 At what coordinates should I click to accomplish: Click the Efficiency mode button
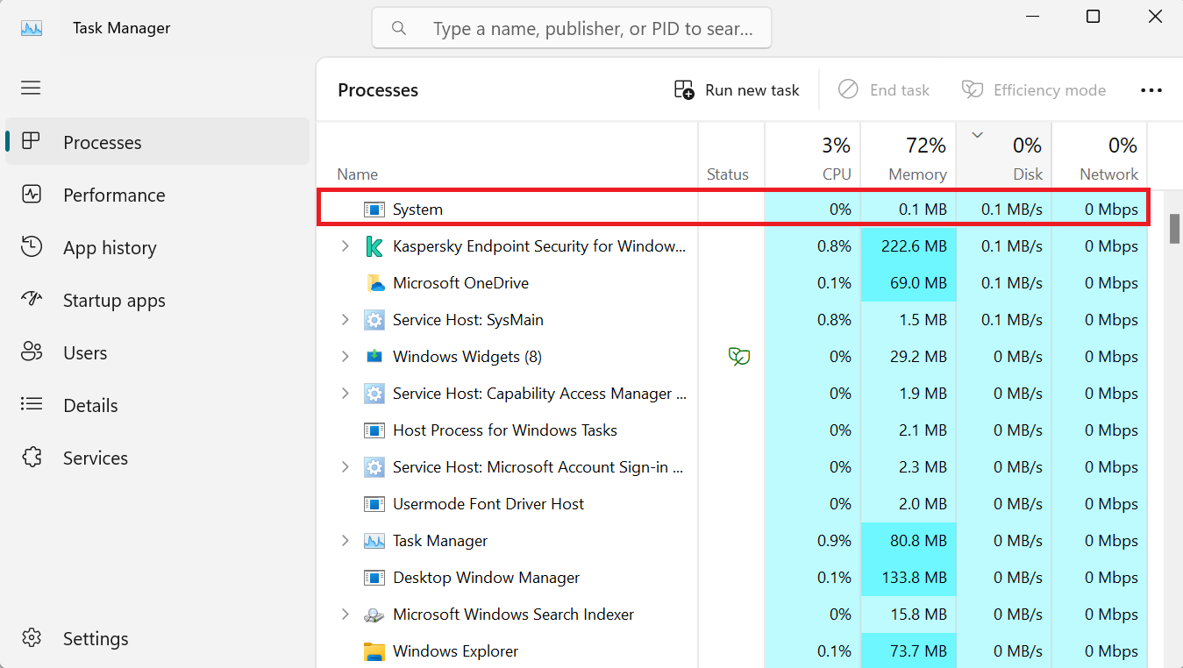tap(1034, 90)
